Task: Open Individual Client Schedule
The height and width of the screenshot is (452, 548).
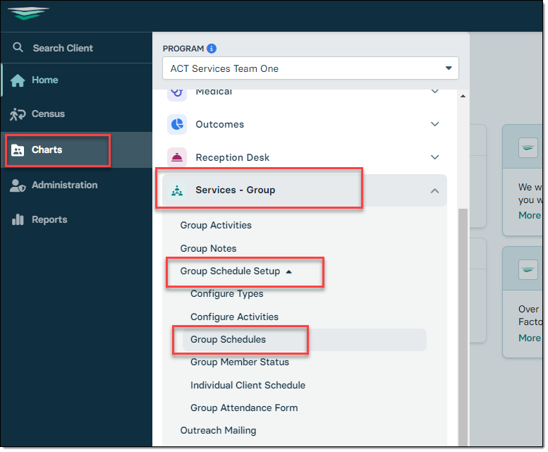Action: click(248, 385)
